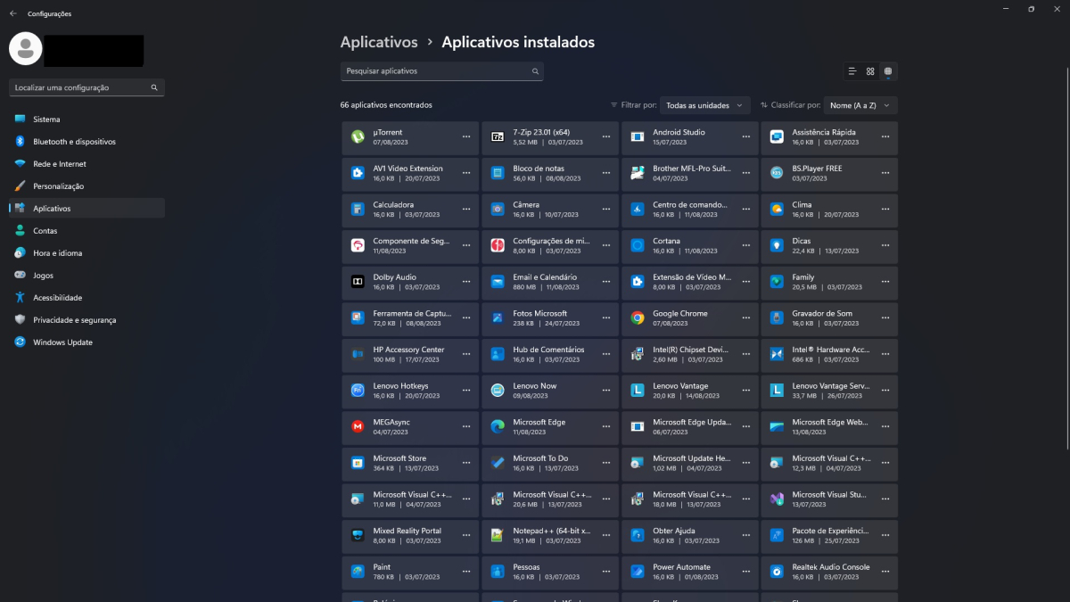Open Personalização settings
This screenshot has width=1070, height=602.
click(86, 186)
